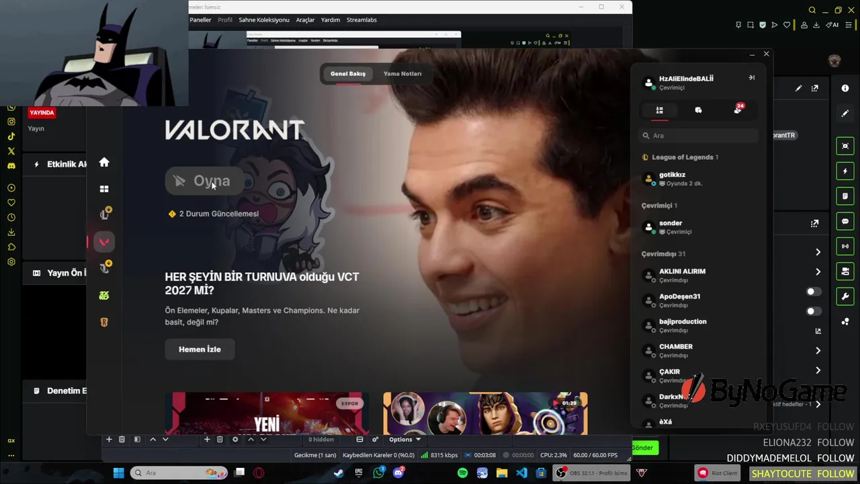This screenshot has width=860, height=484.
Task: Click the AI icon in browser toolbar
Action: 834,25
